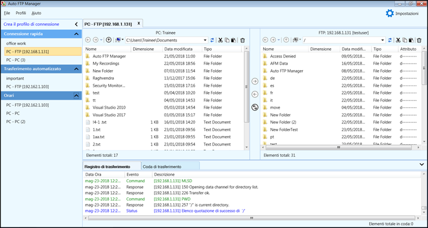Image resolution: width=428 pixels, height=228 pixels.
Task: Click the paste icon in FTP pane
Action: pos(411,40)
